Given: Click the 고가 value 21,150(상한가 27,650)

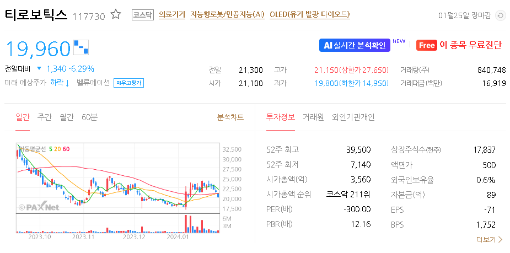Looking at the screenshot, I should (352, 70).
